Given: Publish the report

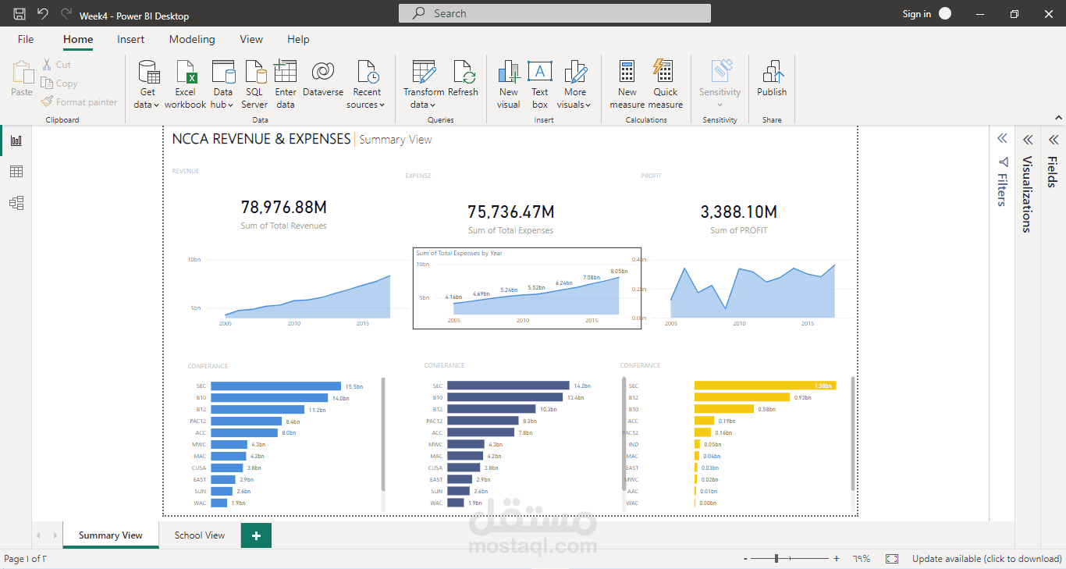Looking at the screenshot, I should (772, 78).
